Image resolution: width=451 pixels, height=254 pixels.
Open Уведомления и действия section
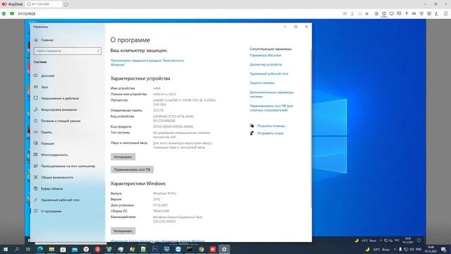point(60,98)
